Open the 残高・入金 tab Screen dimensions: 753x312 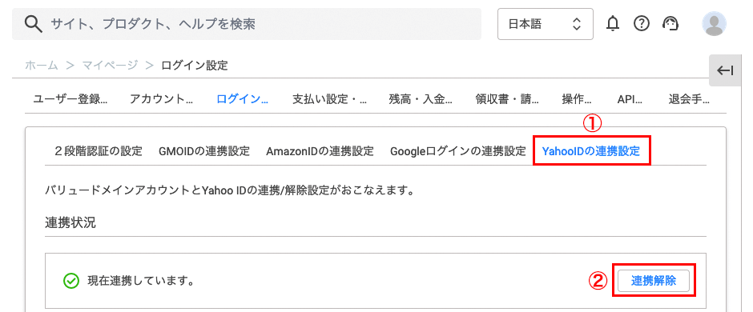point(421,100)
